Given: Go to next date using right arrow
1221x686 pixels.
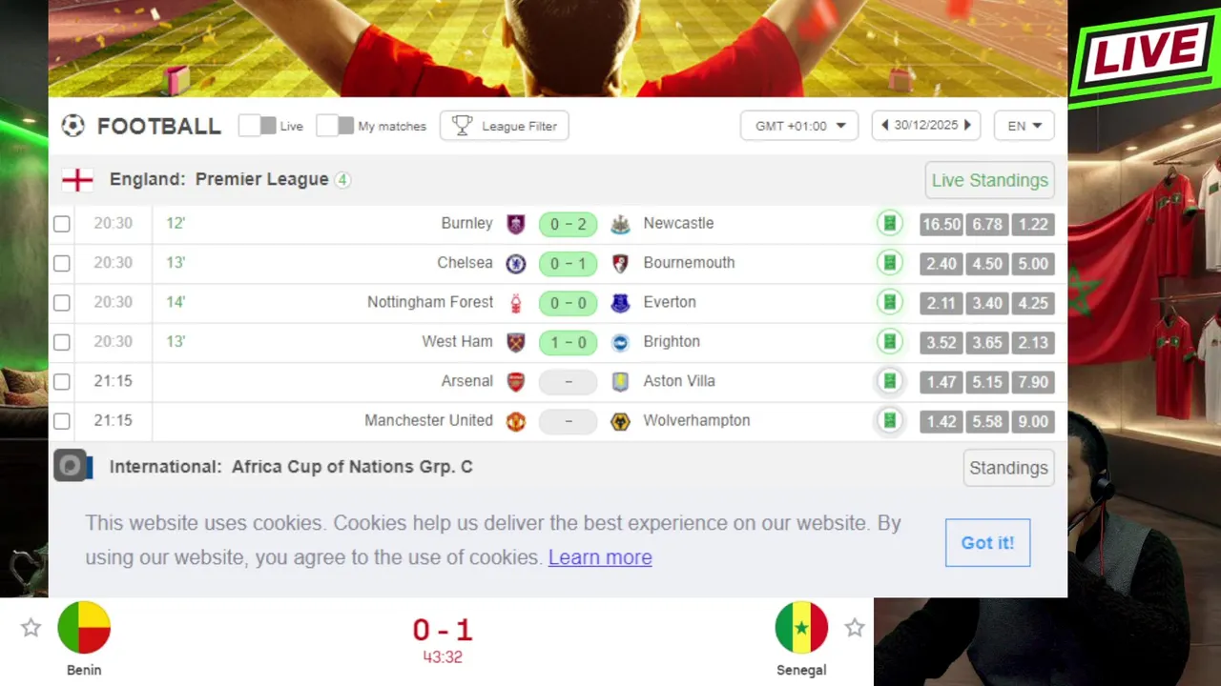Looking at the screenshot, I should [x=967, y=126].
